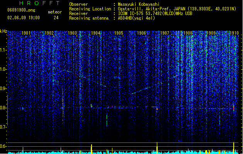This screenshot has width=243, height=154.
Task: Click the 1902 time marker
Action: (x=49, y=33)
